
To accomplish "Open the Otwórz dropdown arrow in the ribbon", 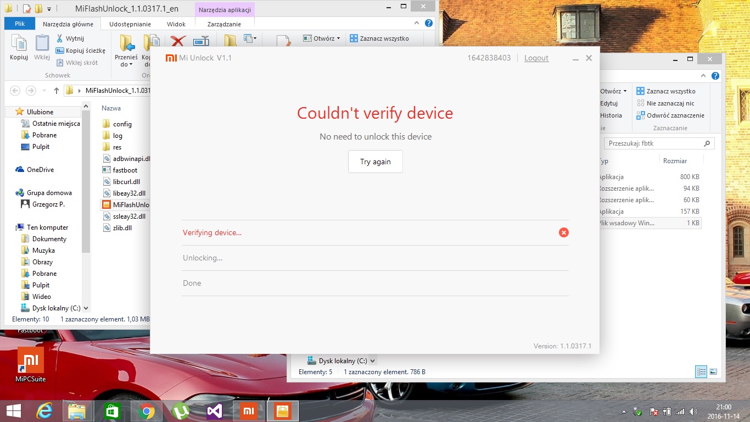I will tap(338, 38).
